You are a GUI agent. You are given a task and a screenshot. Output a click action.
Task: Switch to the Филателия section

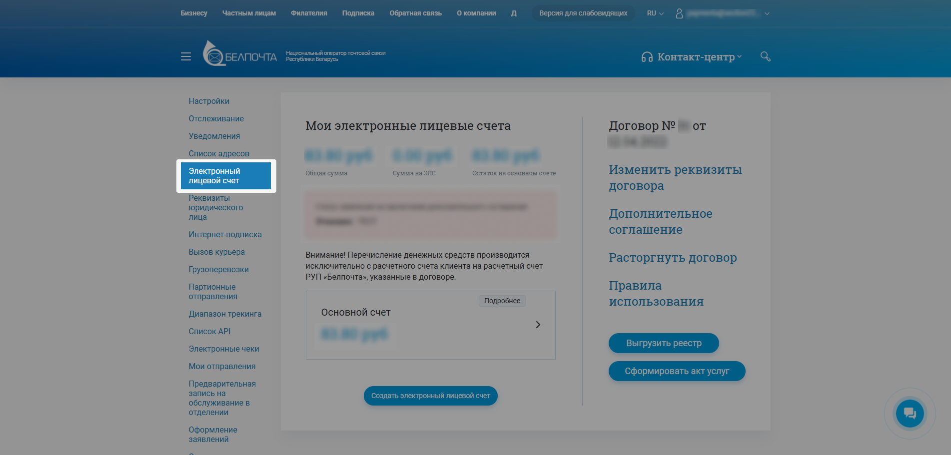(x=308, y=13)
